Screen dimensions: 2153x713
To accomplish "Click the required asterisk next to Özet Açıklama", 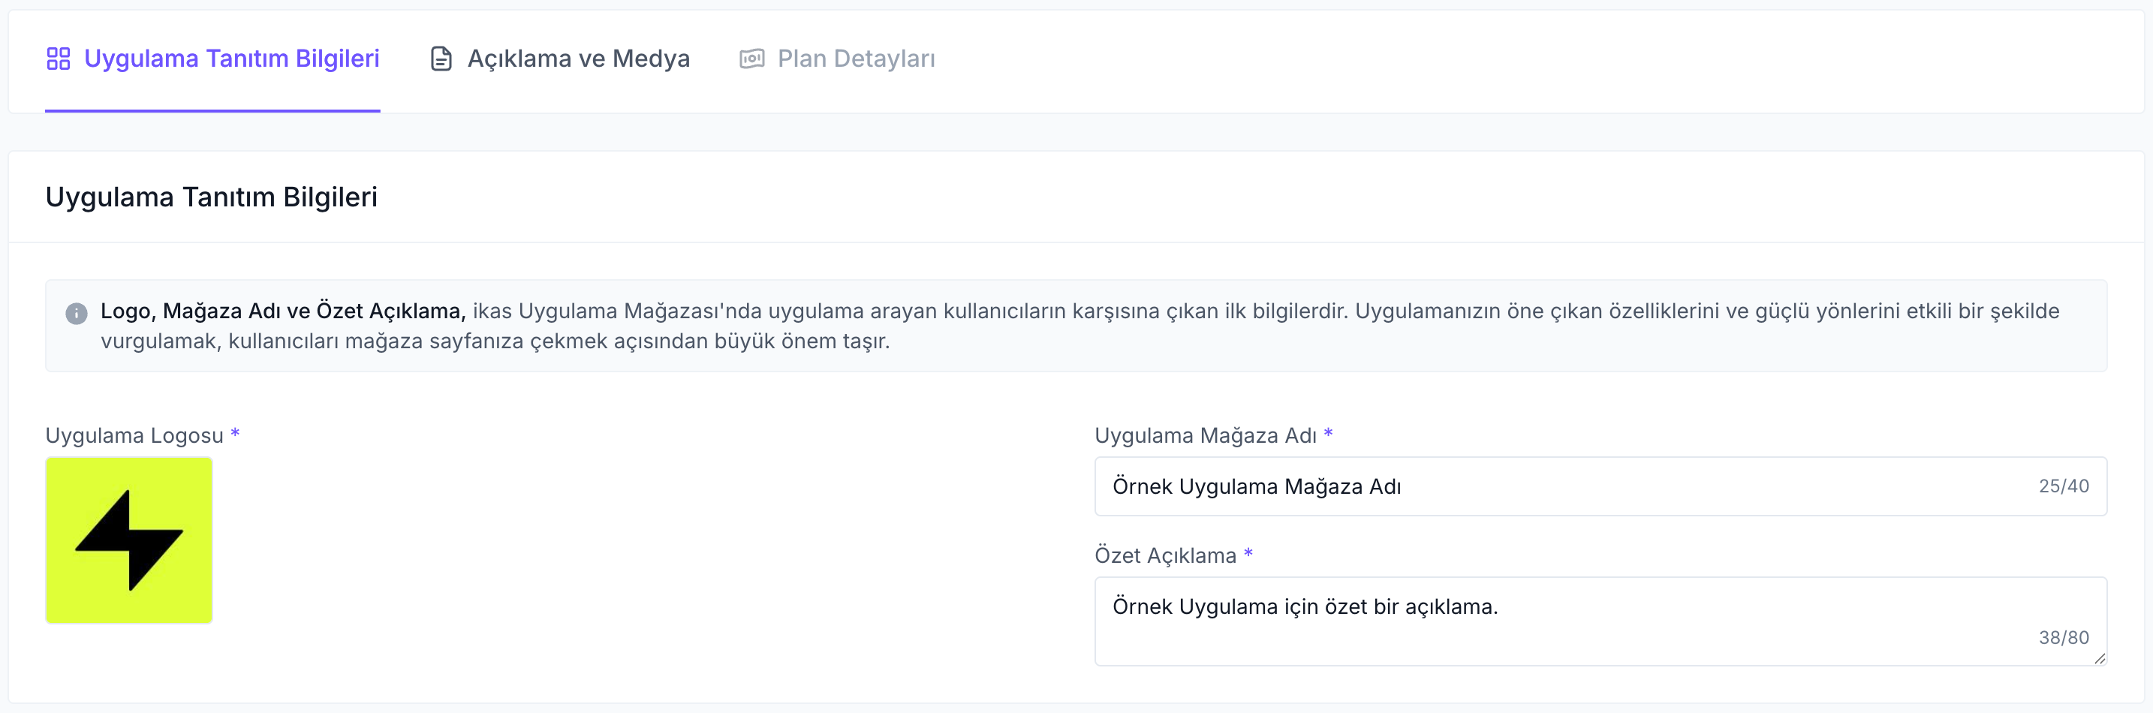I will [1248, 554].
